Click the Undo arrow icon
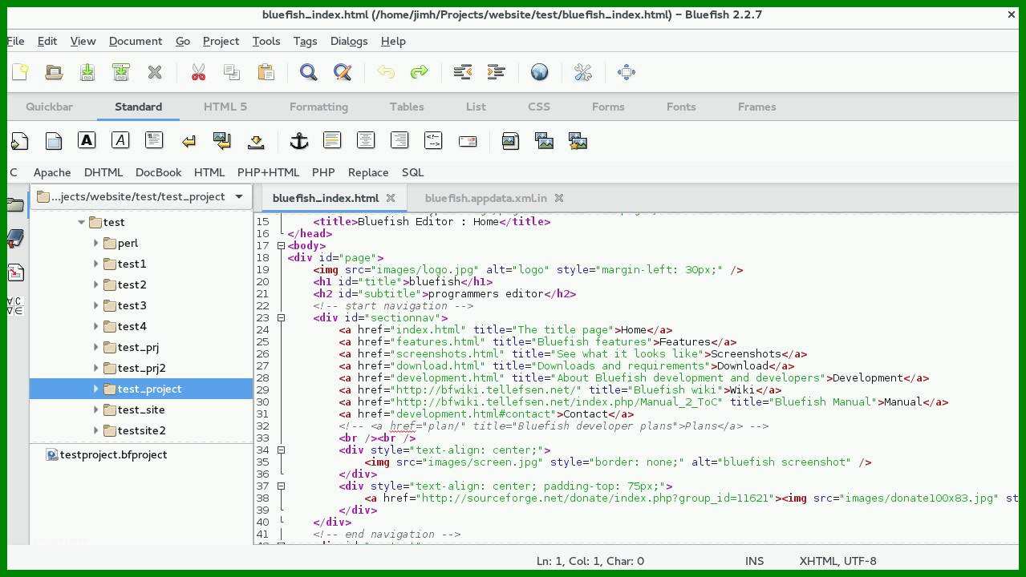Image resolution: width=1026 pixels, height=577 pixels. point(386,72)
